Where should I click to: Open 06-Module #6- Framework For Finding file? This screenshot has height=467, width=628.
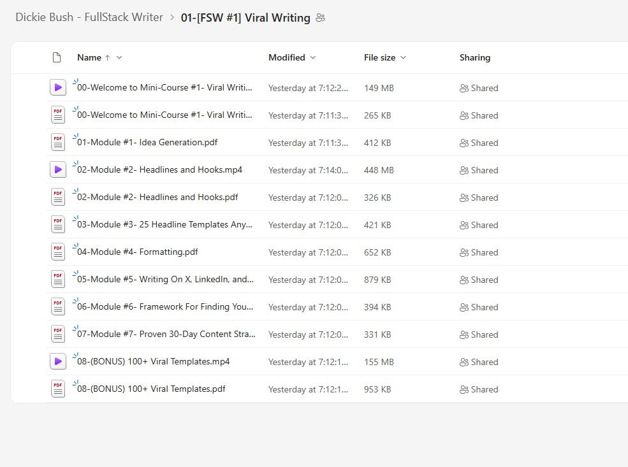tap(165, 306)
